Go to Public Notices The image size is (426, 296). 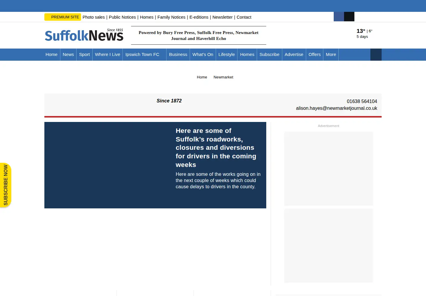tap(122, 17)
